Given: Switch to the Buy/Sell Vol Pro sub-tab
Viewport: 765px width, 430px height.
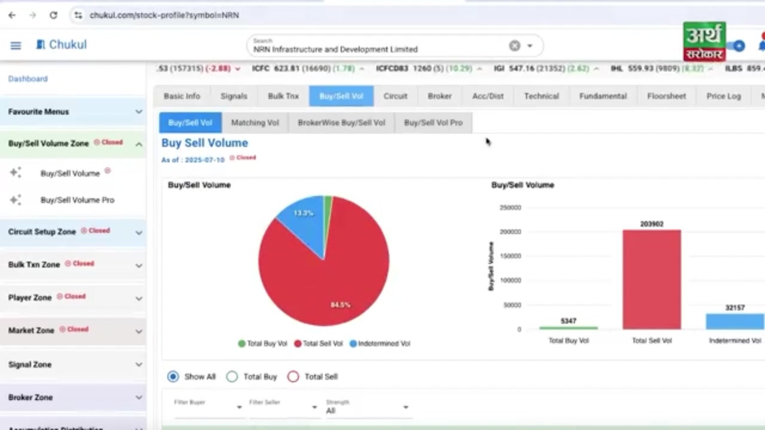Looking at the screenshot, I should [x=433, y=122].
